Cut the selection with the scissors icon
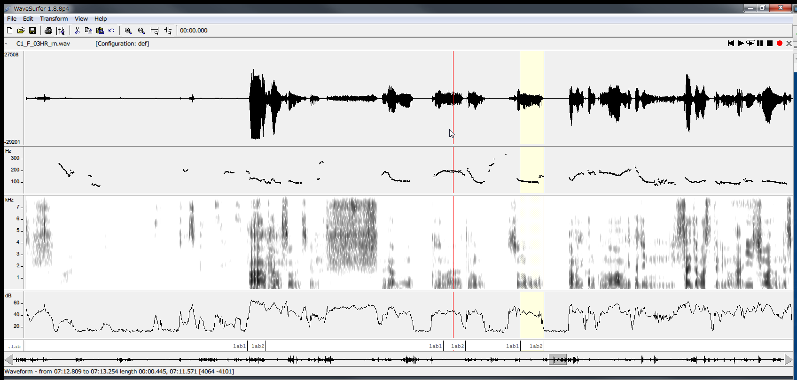The image size is (797, 380). point(77,31)
